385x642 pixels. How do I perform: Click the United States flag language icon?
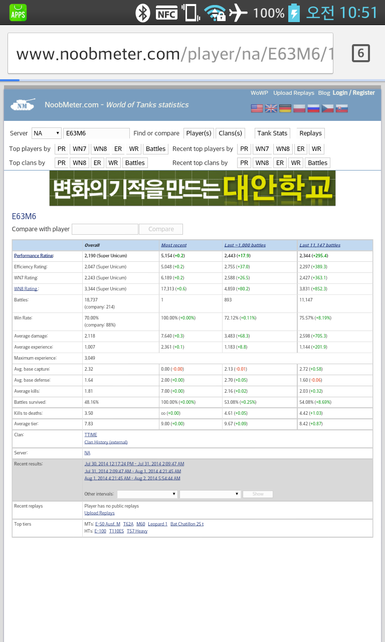257,108
